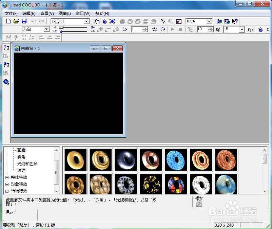
Task: Play the animation
Action: click(172, 29)
